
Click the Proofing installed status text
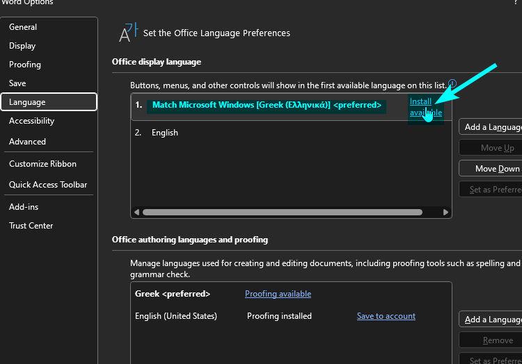(279, 316)
